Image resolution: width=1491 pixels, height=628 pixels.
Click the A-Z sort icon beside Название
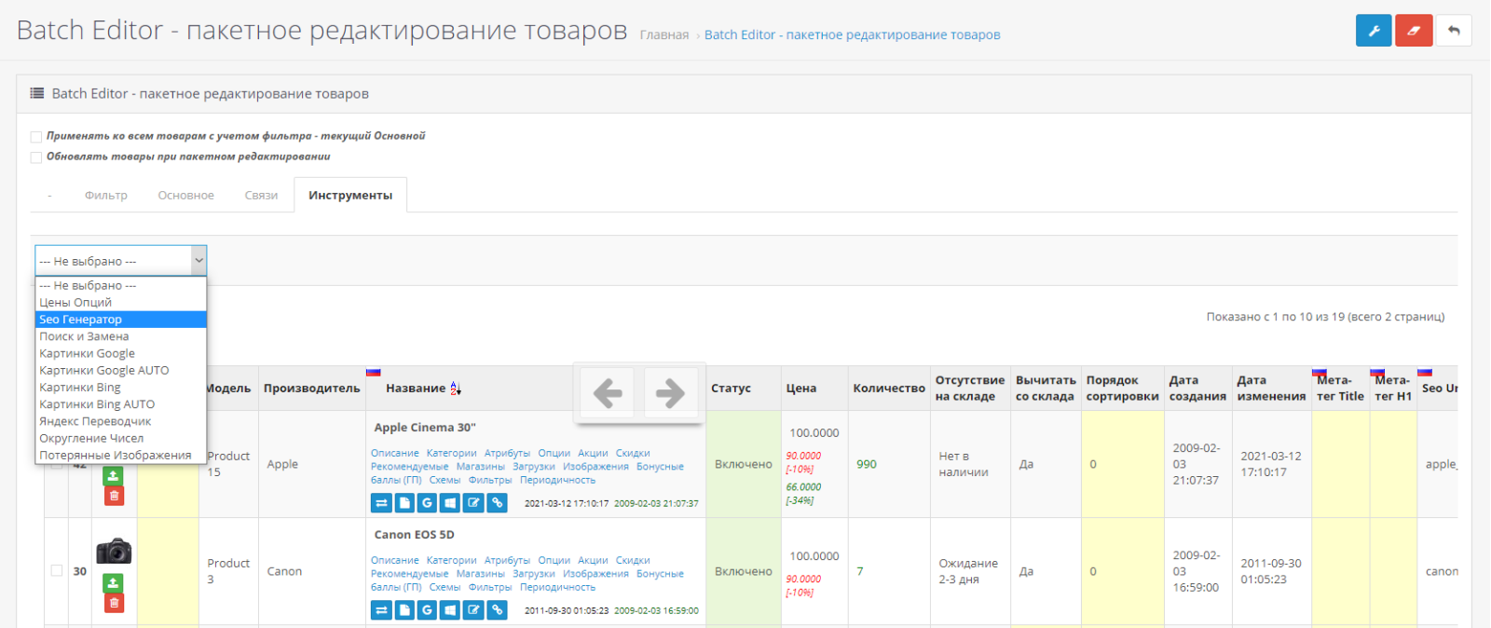(456, 389)
